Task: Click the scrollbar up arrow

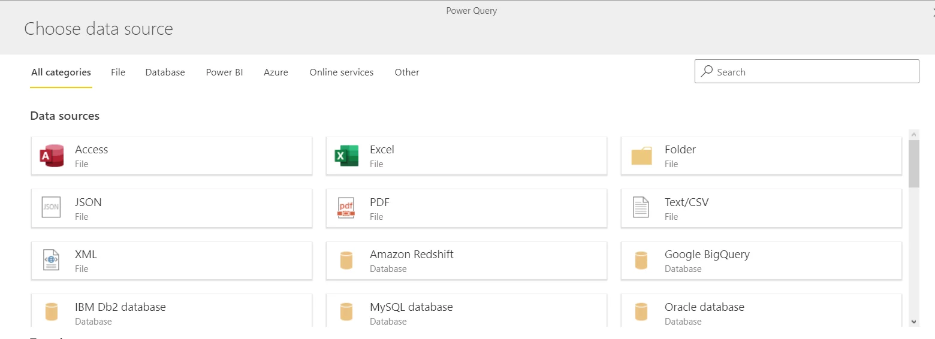Action: pyautogui.click(x=914, y=134)
